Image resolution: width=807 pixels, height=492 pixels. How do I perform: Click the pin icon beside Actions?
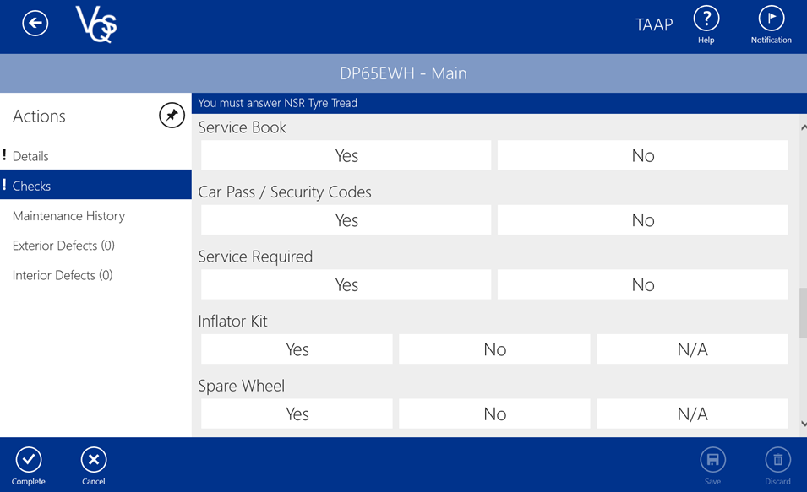click(x=172, y=116)
